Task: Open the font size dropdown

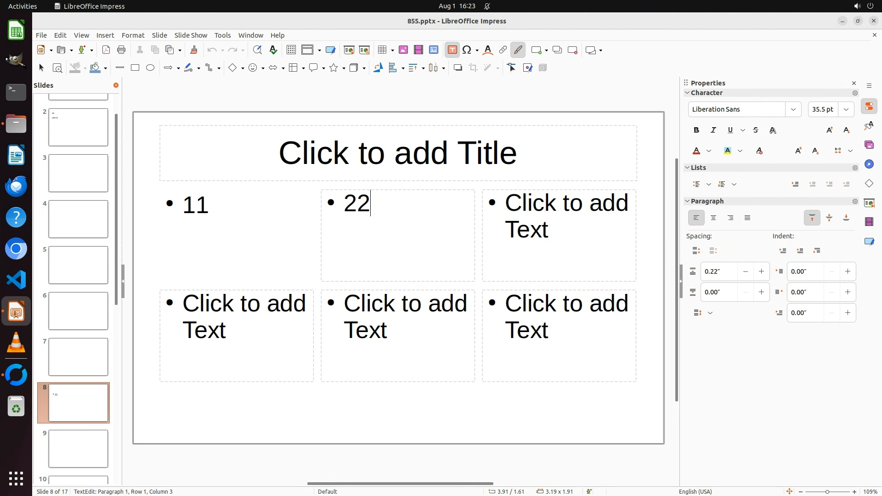Action: click(x=846, y=109)
